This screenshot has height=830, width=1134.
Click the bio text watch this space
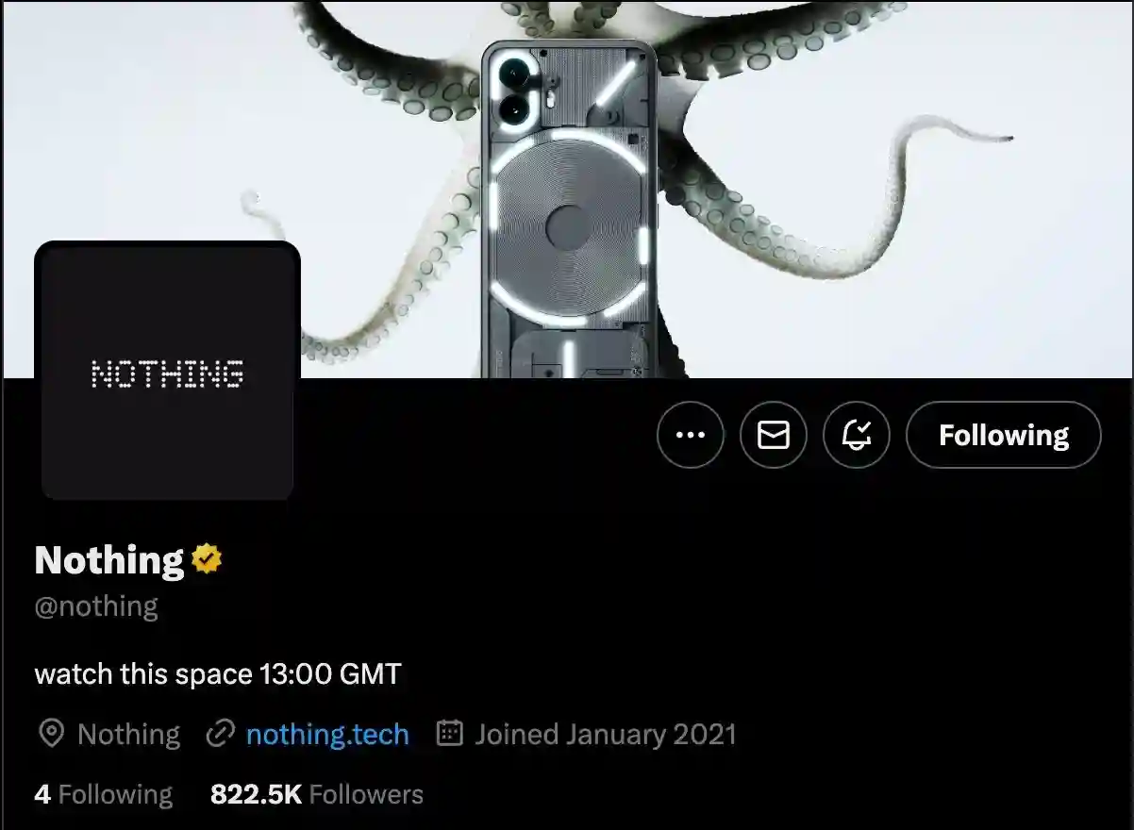pos(218,673)
